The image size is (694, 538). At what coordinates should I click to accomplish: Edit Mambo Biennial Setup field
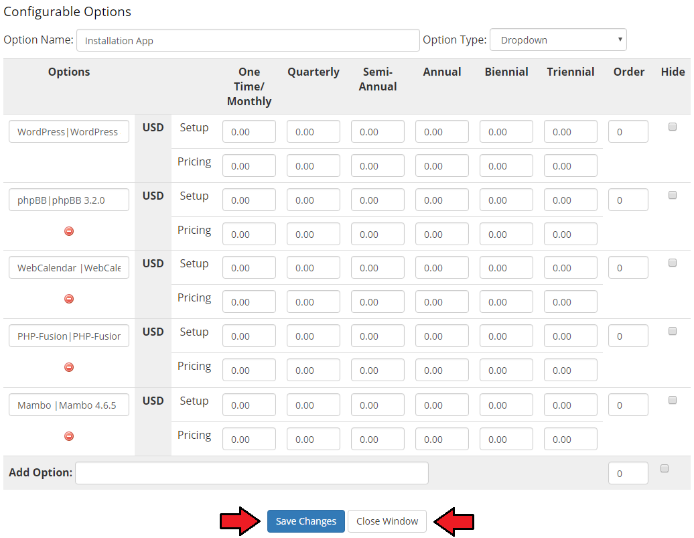tap(506, 405)
